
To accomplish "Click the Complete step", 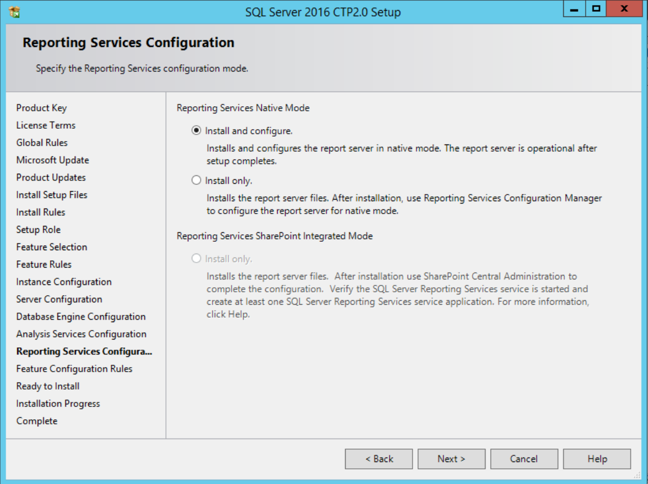I will (37, 421).
